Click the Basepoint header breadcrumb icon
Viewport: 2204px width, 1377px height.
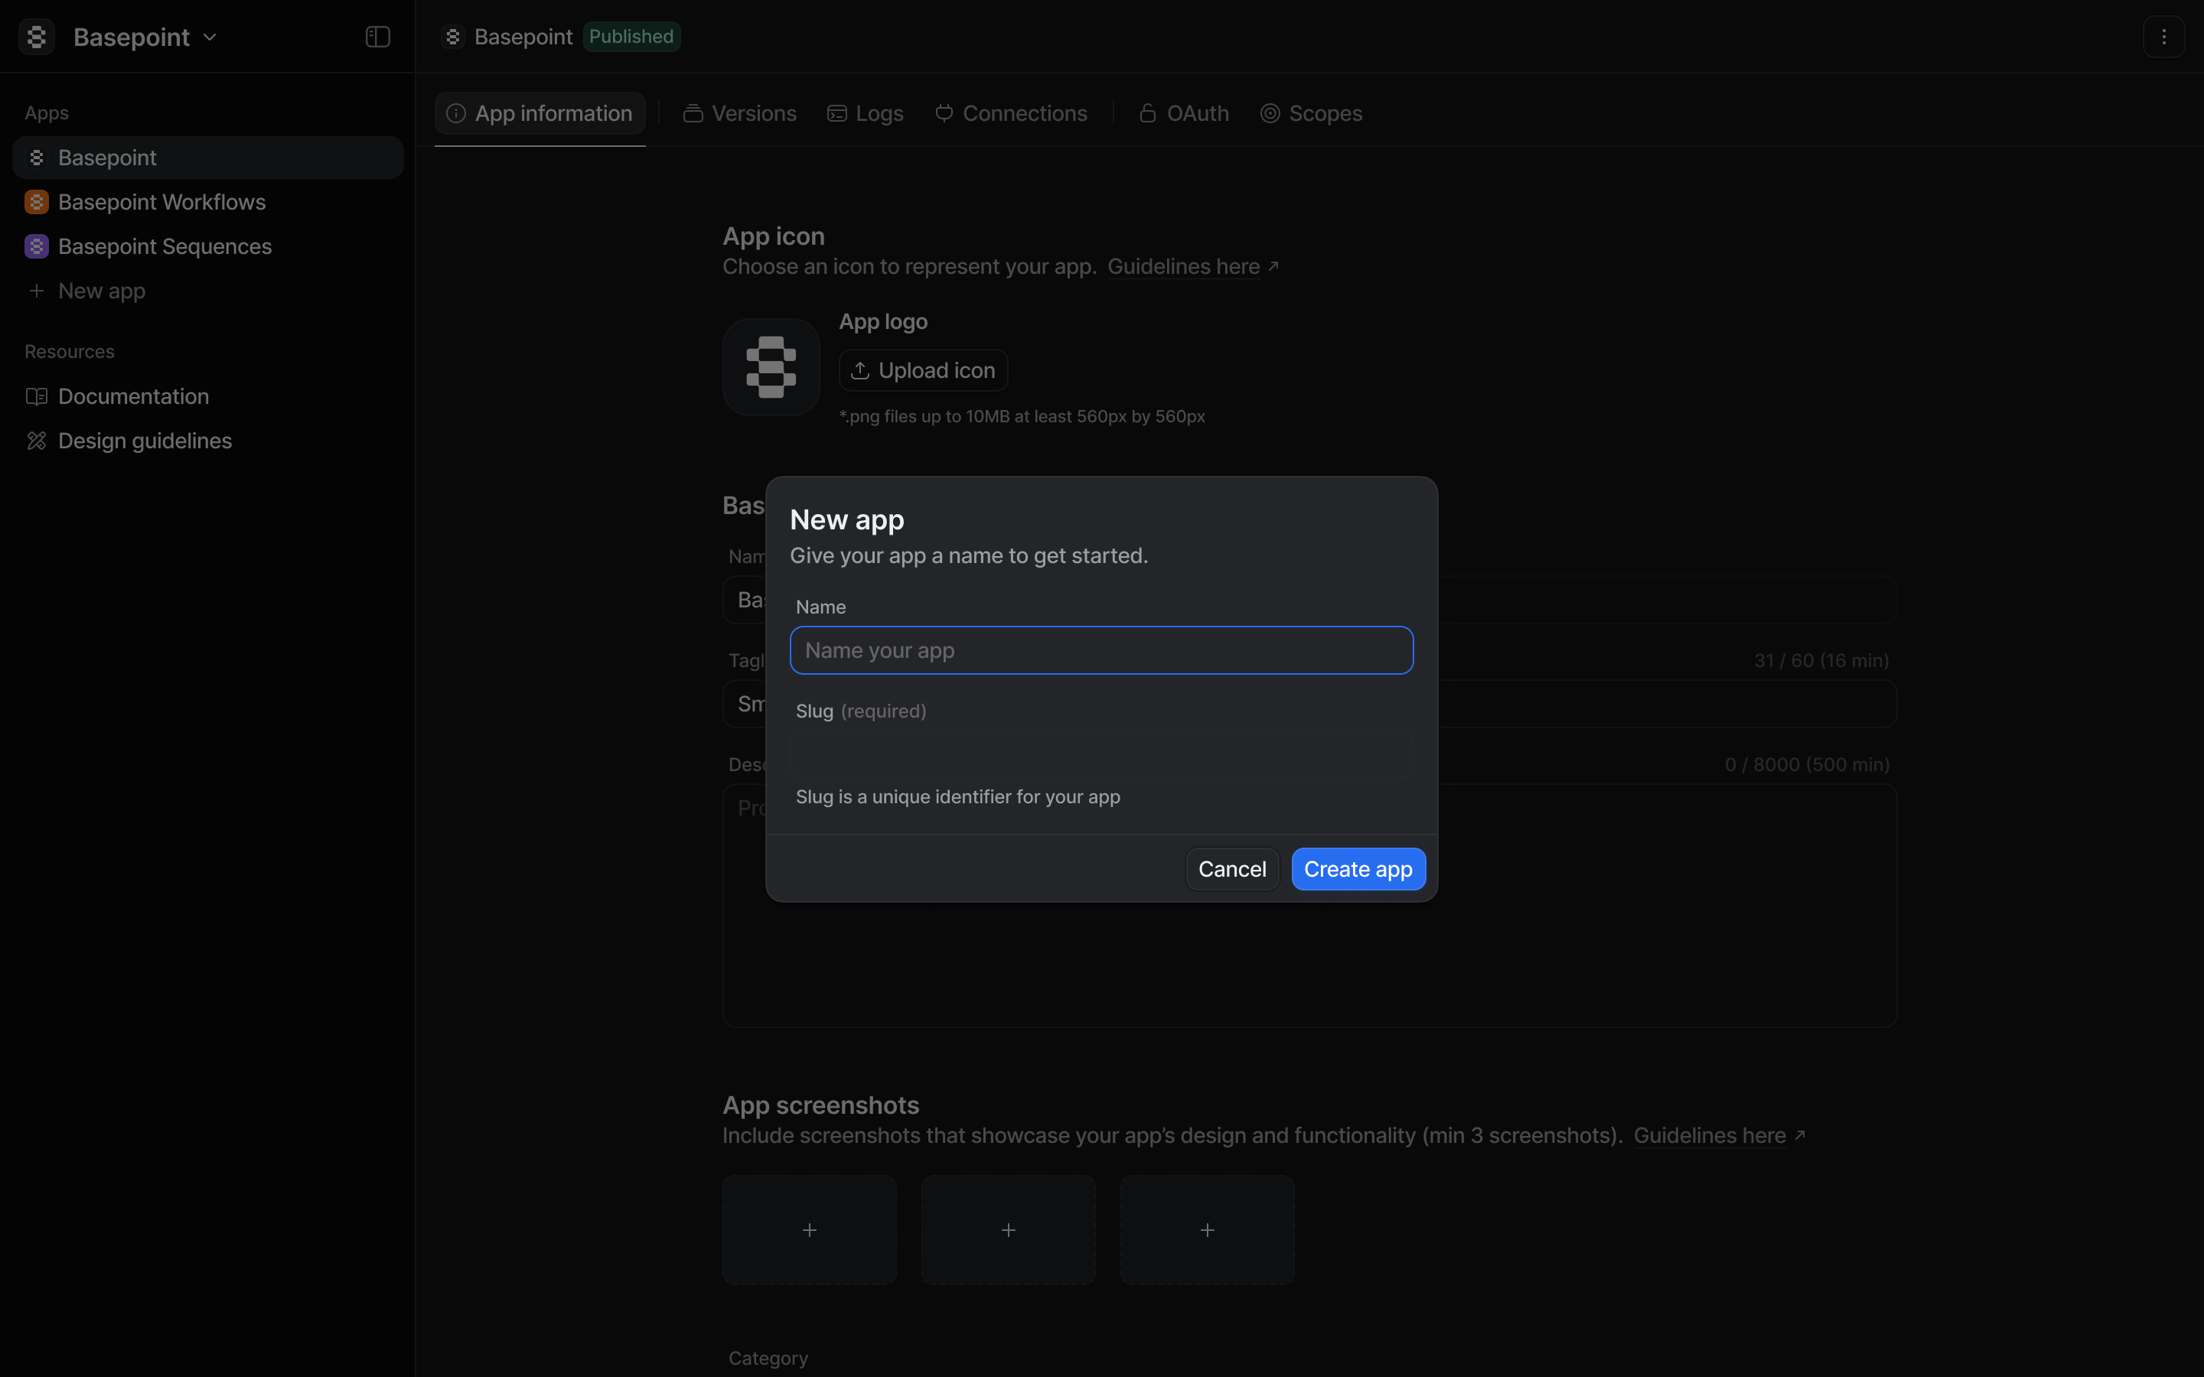click(x=452, y=37)
